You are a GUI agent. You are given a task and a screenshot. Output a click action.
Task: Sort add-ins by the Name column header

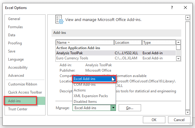coord(84,43)
